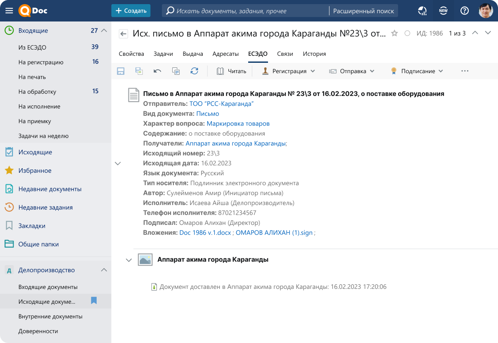
Task: Toggle bookmark on Исходящие документы item
Action: click(x=94, y=301)
